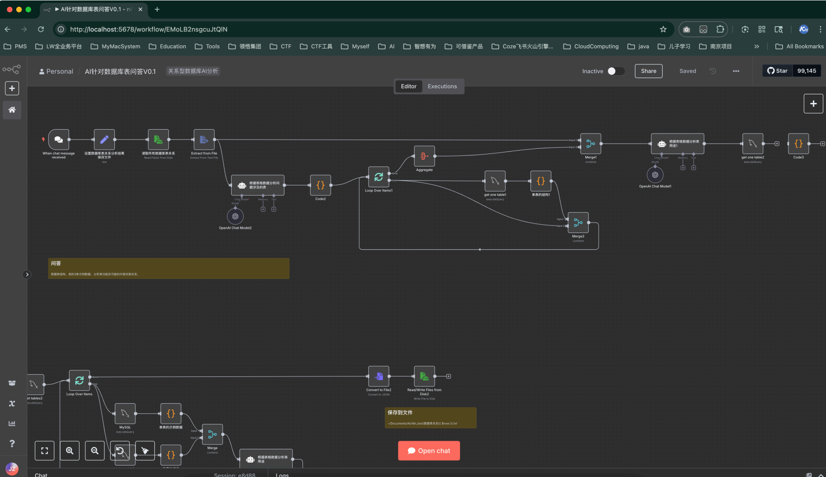Add Tool to 问题涉及的表 agent
Viewport: 826px width, 477px height.
(x=274, y=209)
